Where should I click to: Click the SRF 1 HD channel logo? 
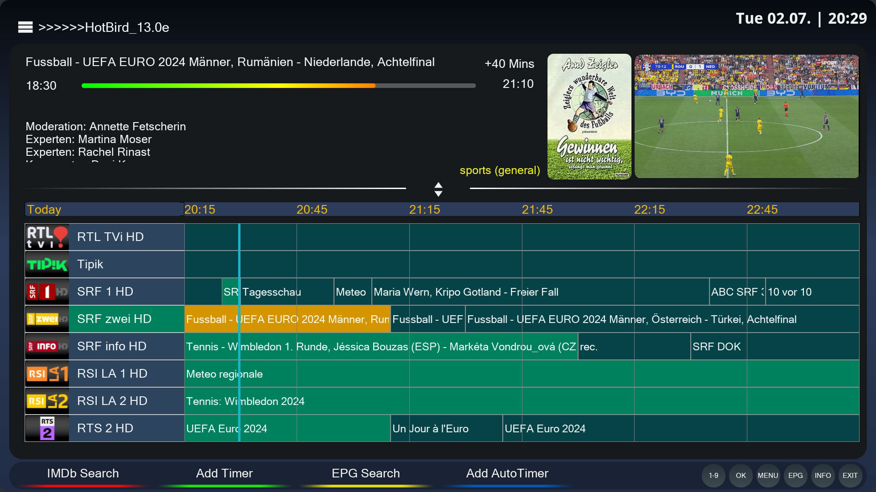click(47, 292)
